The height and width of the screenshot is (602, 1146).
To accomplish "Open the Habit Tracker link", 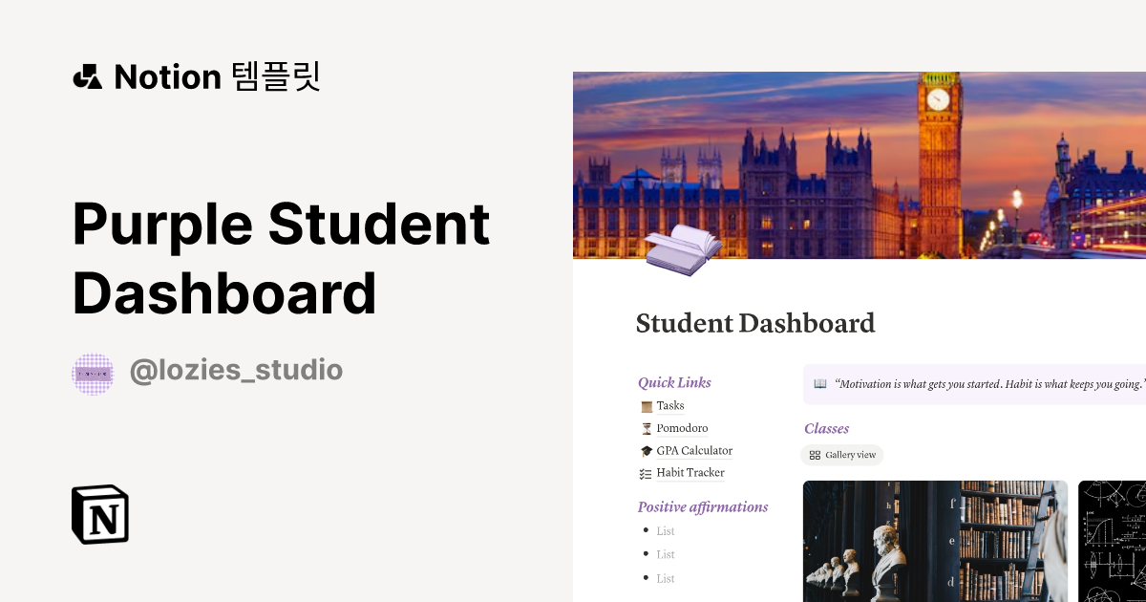I will [690, 472].
